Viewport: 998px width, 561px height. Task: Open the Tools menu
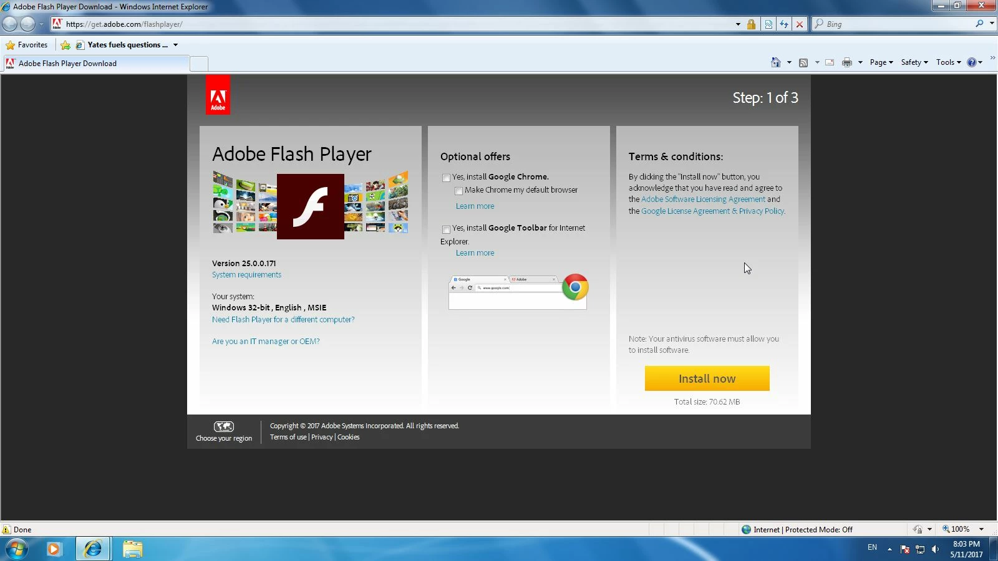(949, 62)
